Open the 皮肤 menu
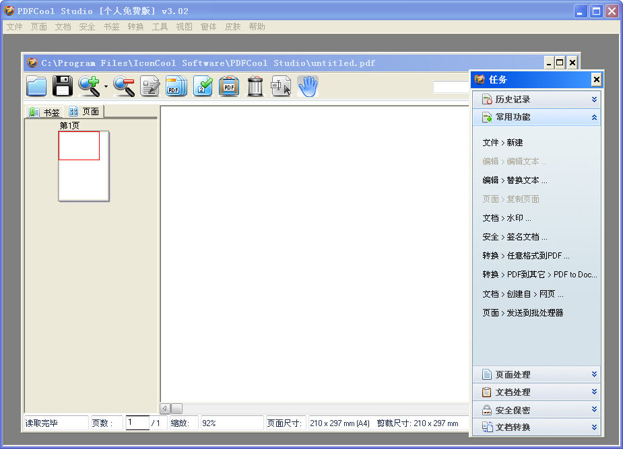 pyautogui.click(x=233, y=27)
